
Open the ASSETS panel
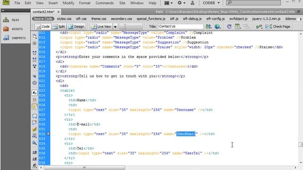(x=15, y=29)
